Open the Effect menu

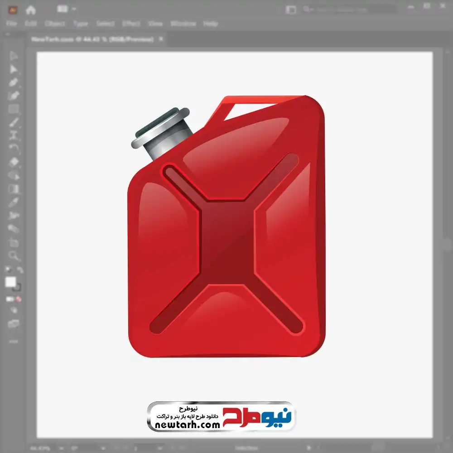131,24
